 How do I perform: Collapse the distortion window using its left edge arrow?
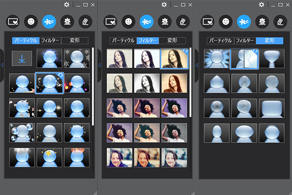[197, 65]
